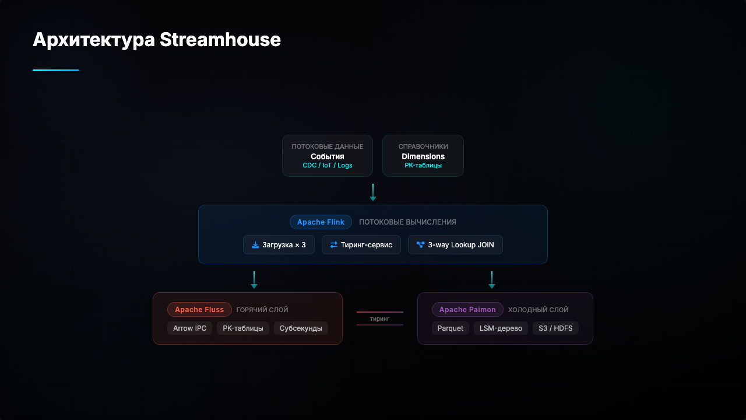746x420 pixels.
Task: Select the orange Apache Fluss badge
Action: [199, 310]
